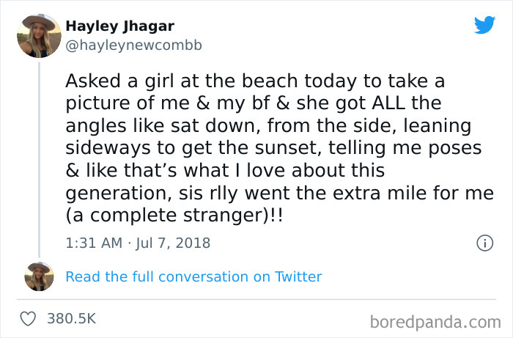Click the horizontal divider above the like count

click(256, 300)
